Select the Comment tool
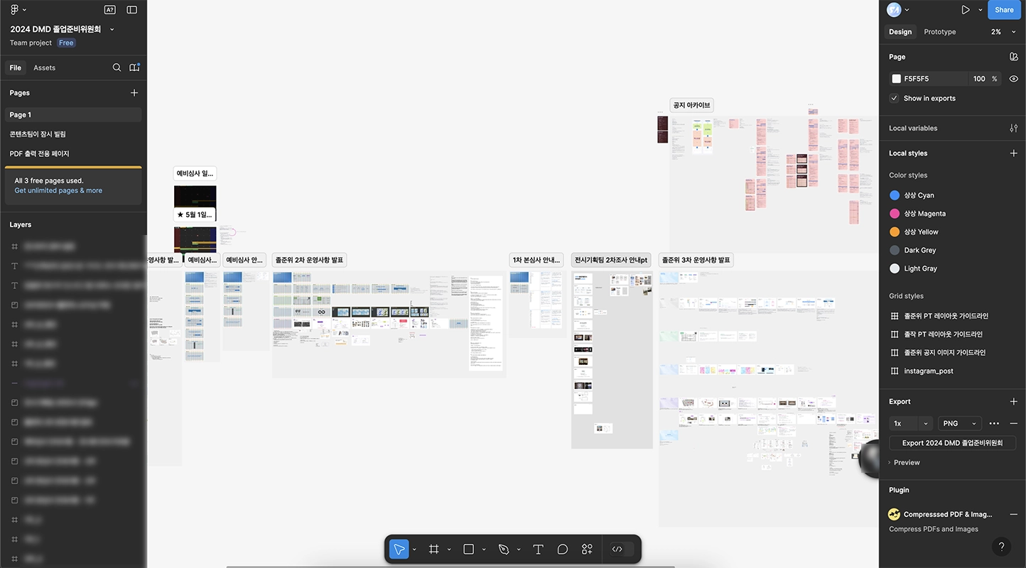This screenshot has width=1026, height=568. pyautogui.click(x=562, y=549)
